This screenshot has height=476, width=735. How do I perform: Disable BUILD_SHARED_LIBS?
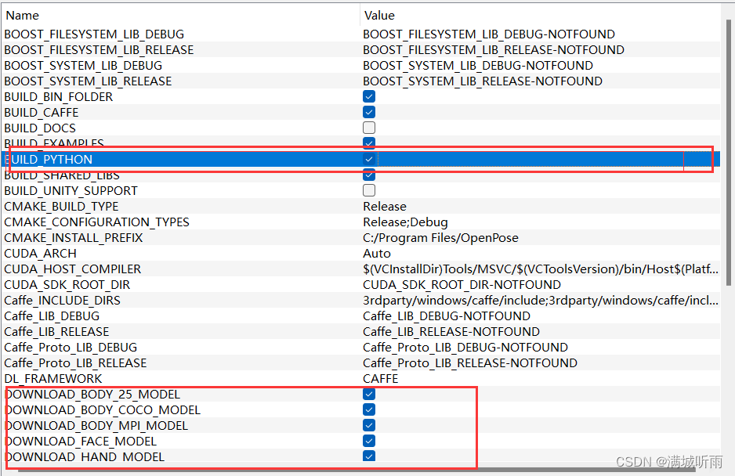point(368,174)
